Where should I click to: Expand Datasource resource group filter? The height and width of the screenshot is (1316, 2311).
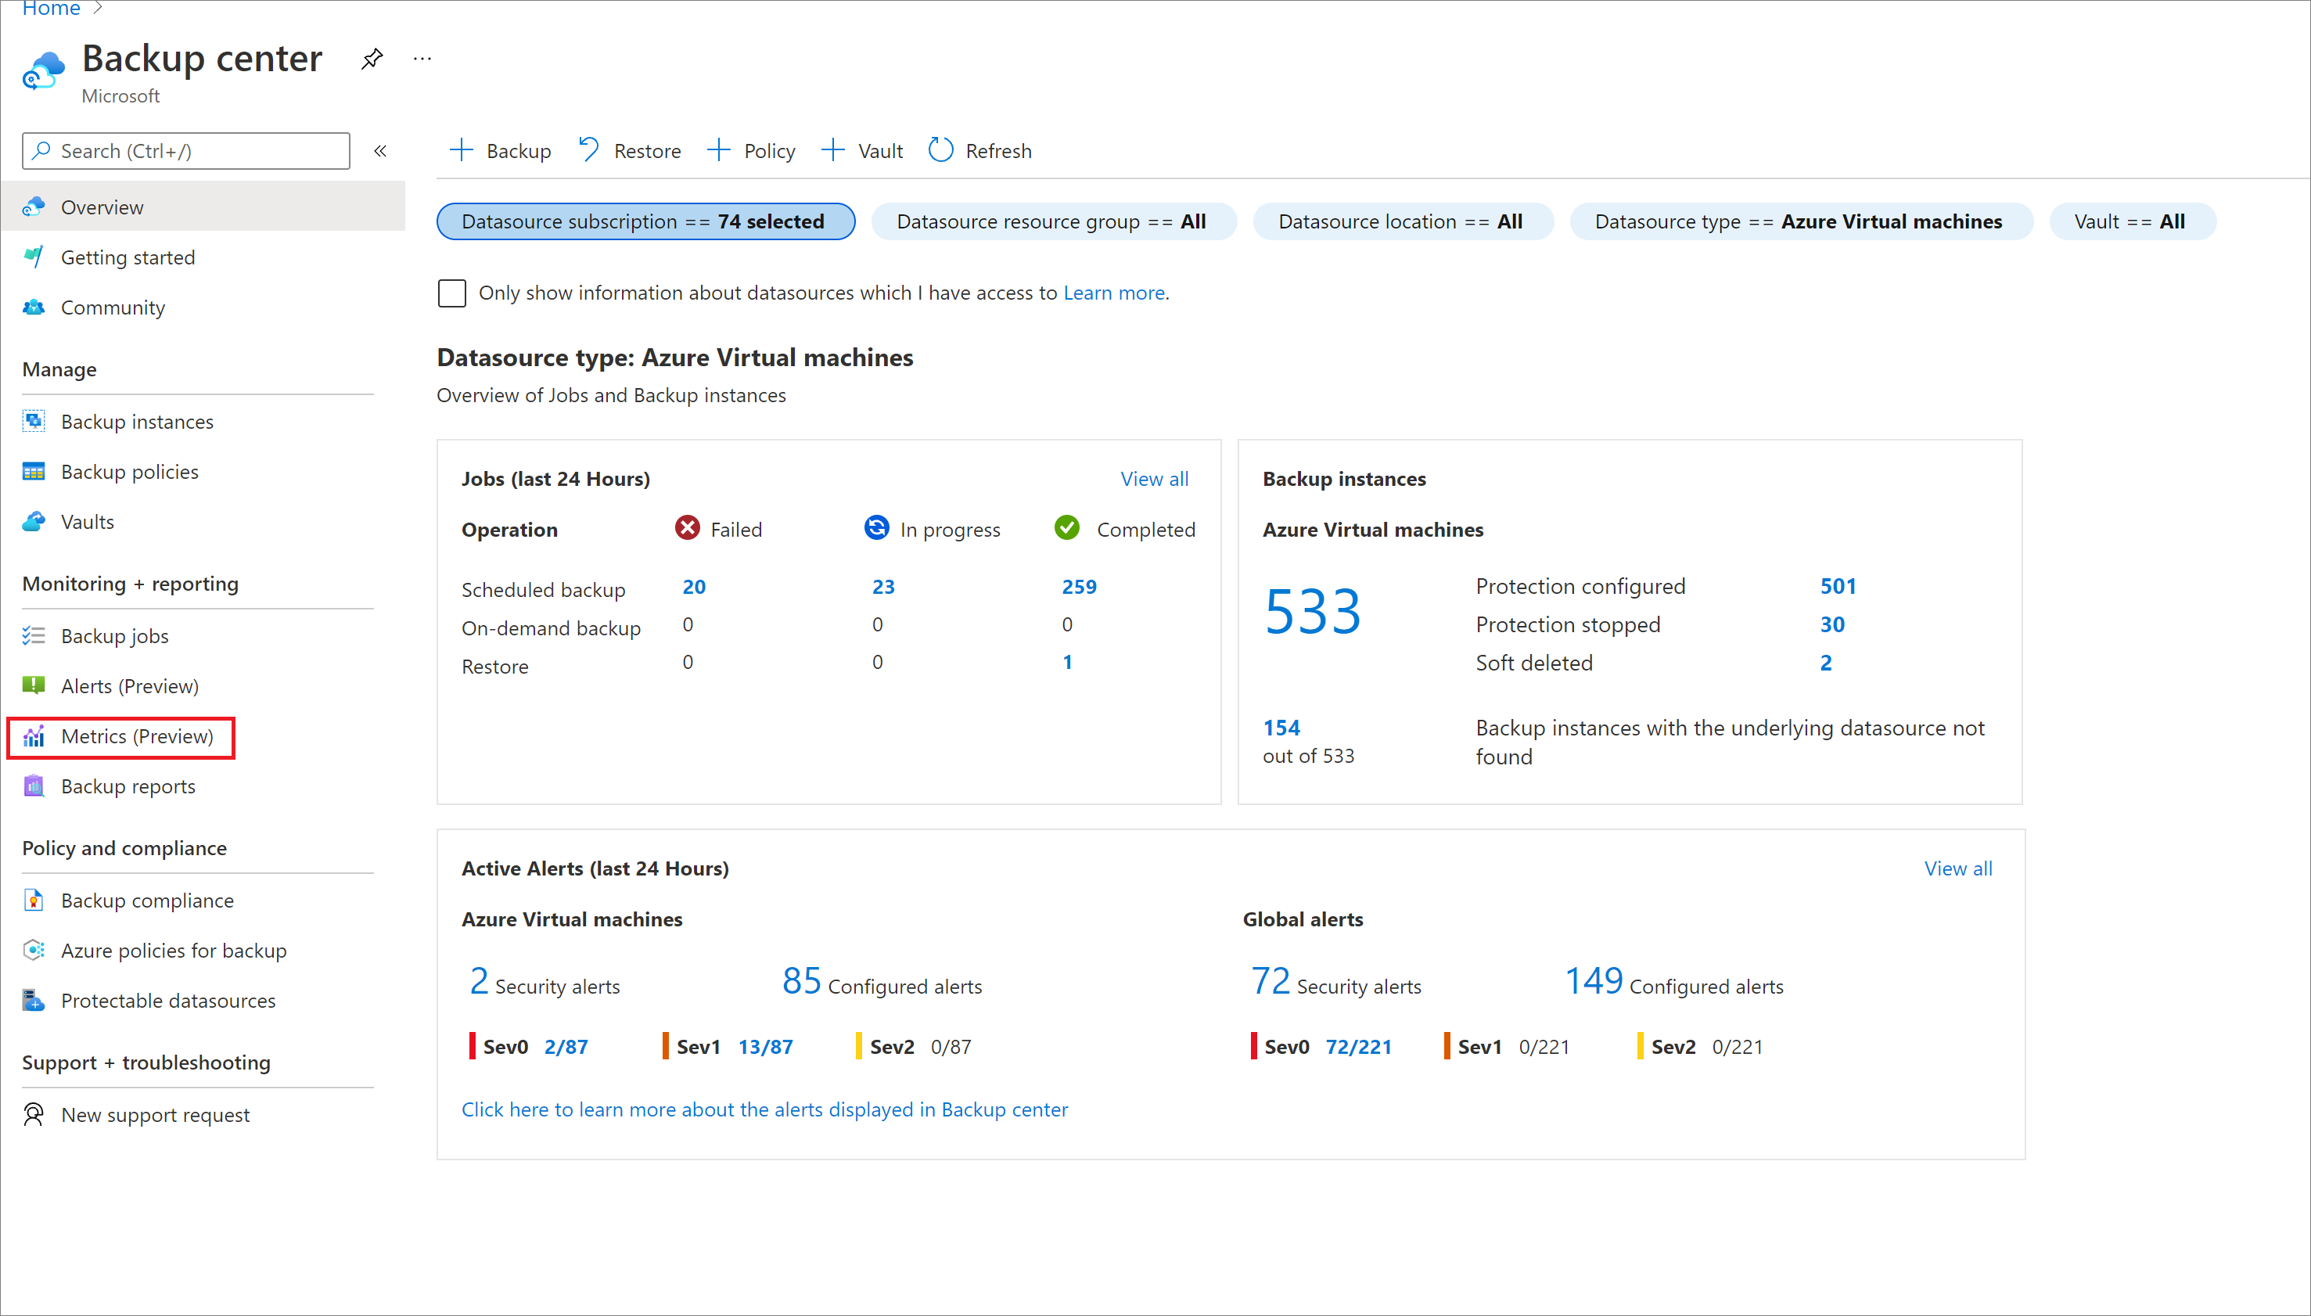click(x=1049, y=221)
